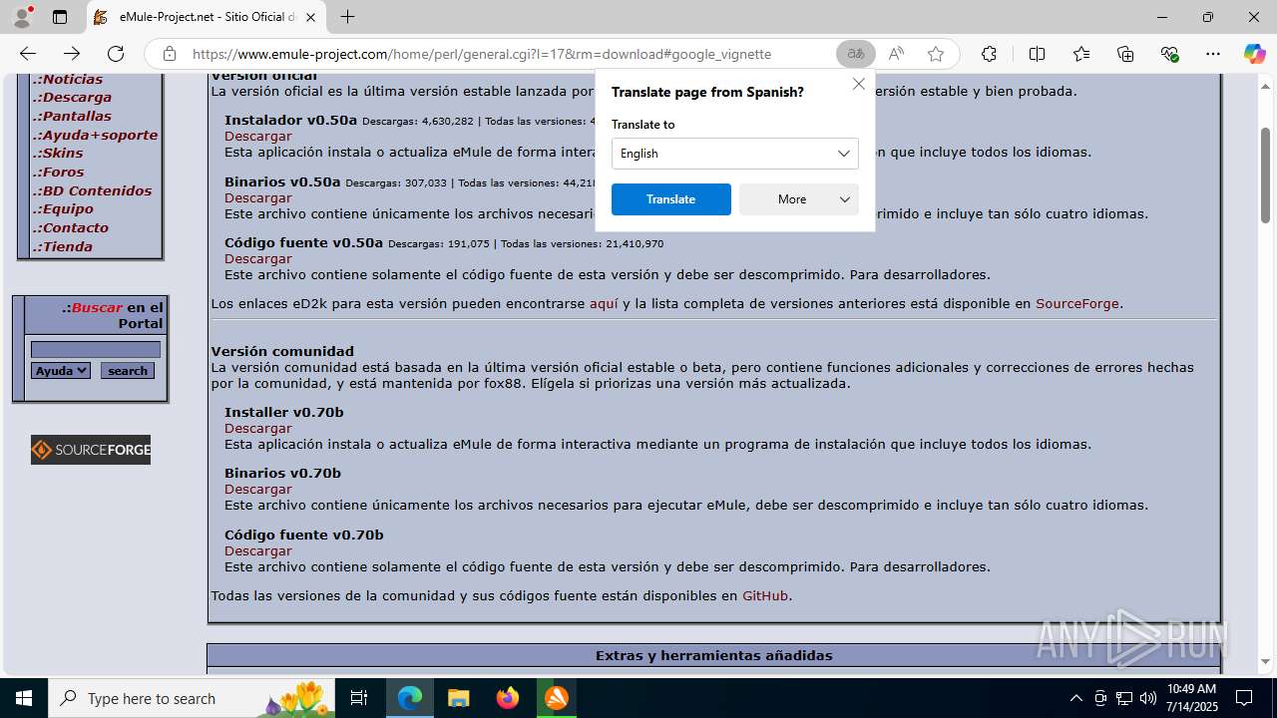Open the Windows Start menu
The height and width of the screenshot is (718, 1277).
click(x=24, y=698)
